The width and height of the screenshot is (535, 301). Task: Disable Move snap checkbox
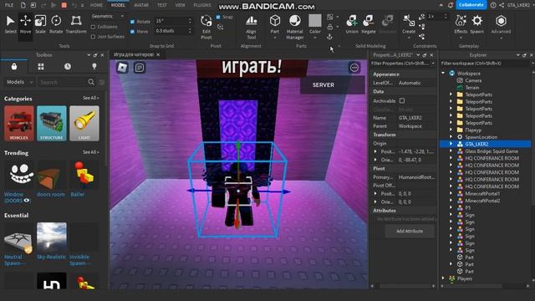132,32
